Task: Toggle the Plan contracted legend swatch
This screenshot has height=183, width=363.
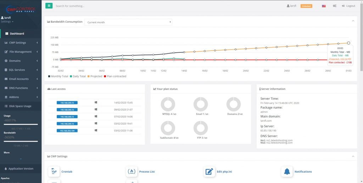Action: coord(105,76)
